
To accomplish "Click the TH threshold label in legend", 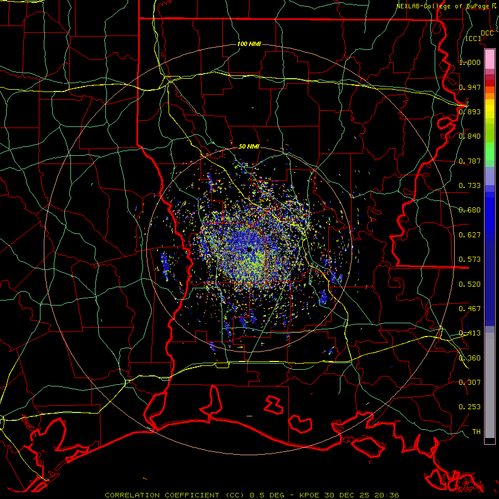I will coord(476,432).
